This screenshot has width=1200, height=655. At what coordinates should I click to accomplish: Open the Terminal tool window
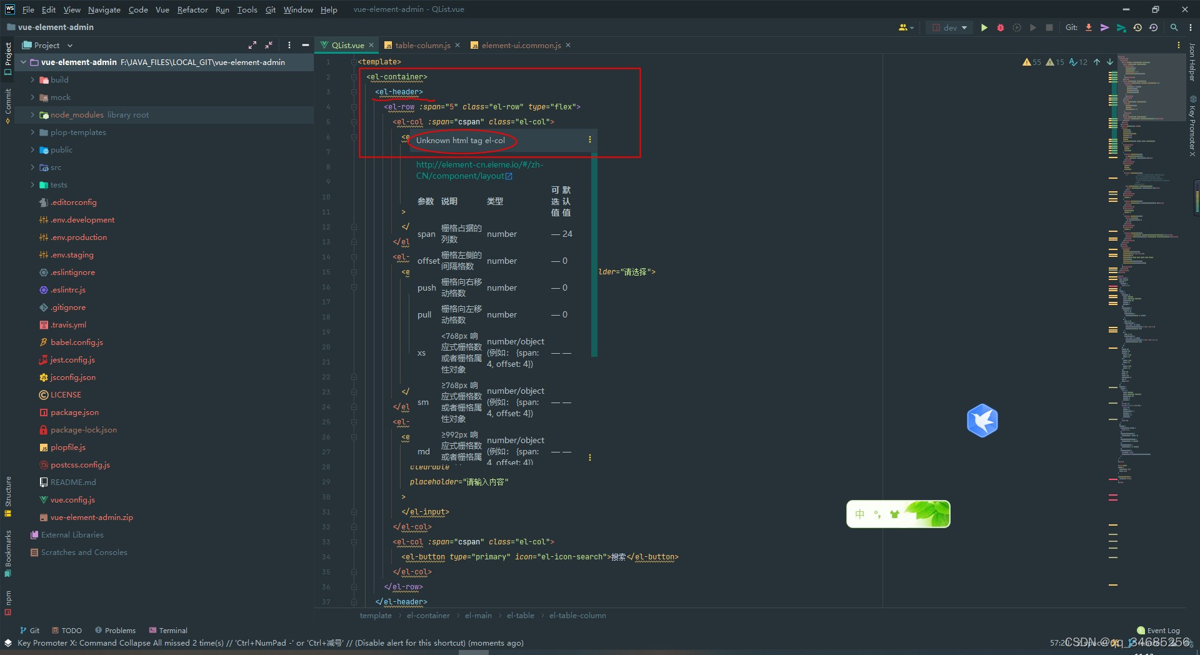pyautogui.click(x=168, y=630)
